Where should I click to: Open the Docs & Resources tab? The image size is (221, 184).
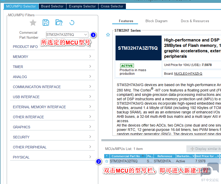click(195, 21)
